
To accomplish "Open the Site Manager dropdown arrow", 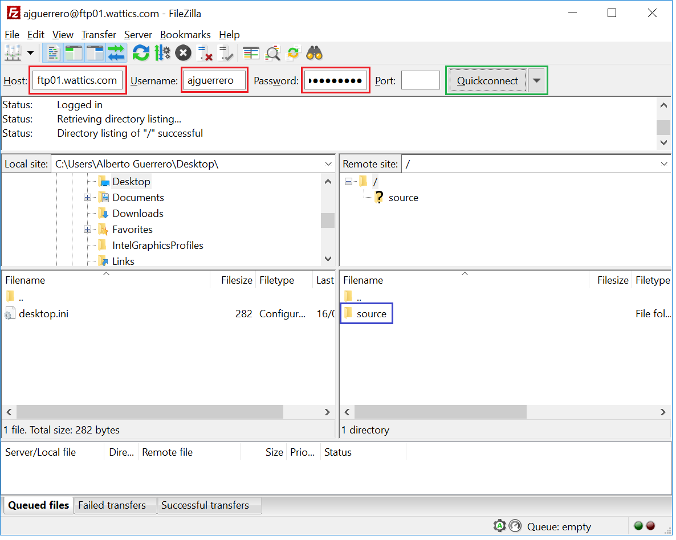I will (30, 54).
